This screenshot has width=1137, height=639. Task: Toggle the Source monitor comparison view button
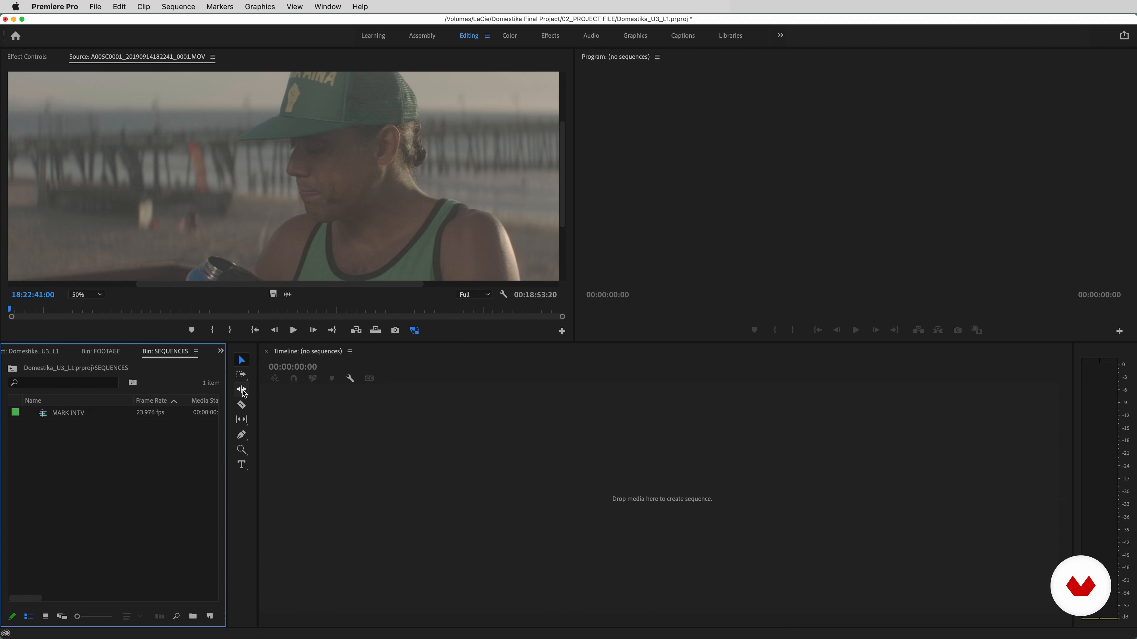(x=415, y=330)
